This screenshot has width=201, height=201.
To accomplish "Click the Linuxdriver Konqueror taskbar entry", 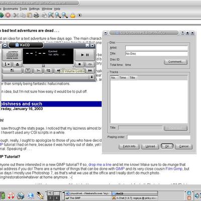I will [88, 193].
